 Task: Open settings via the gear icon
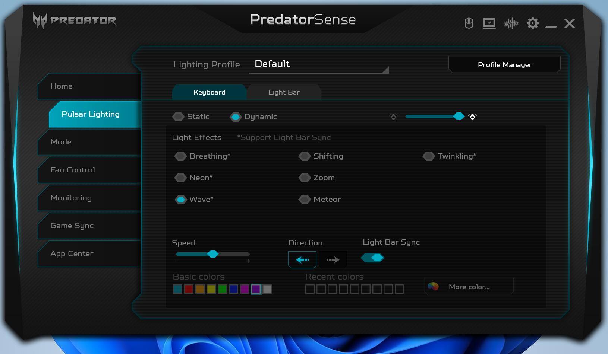tap(532, 23)
